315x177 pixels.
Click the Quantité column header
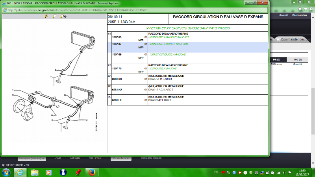click(x=298, y=64)
